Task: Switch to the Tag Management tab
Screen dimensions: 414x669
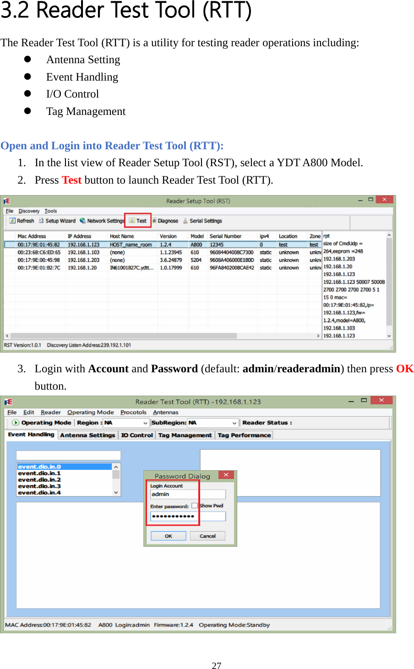Action: coord(185,435)
